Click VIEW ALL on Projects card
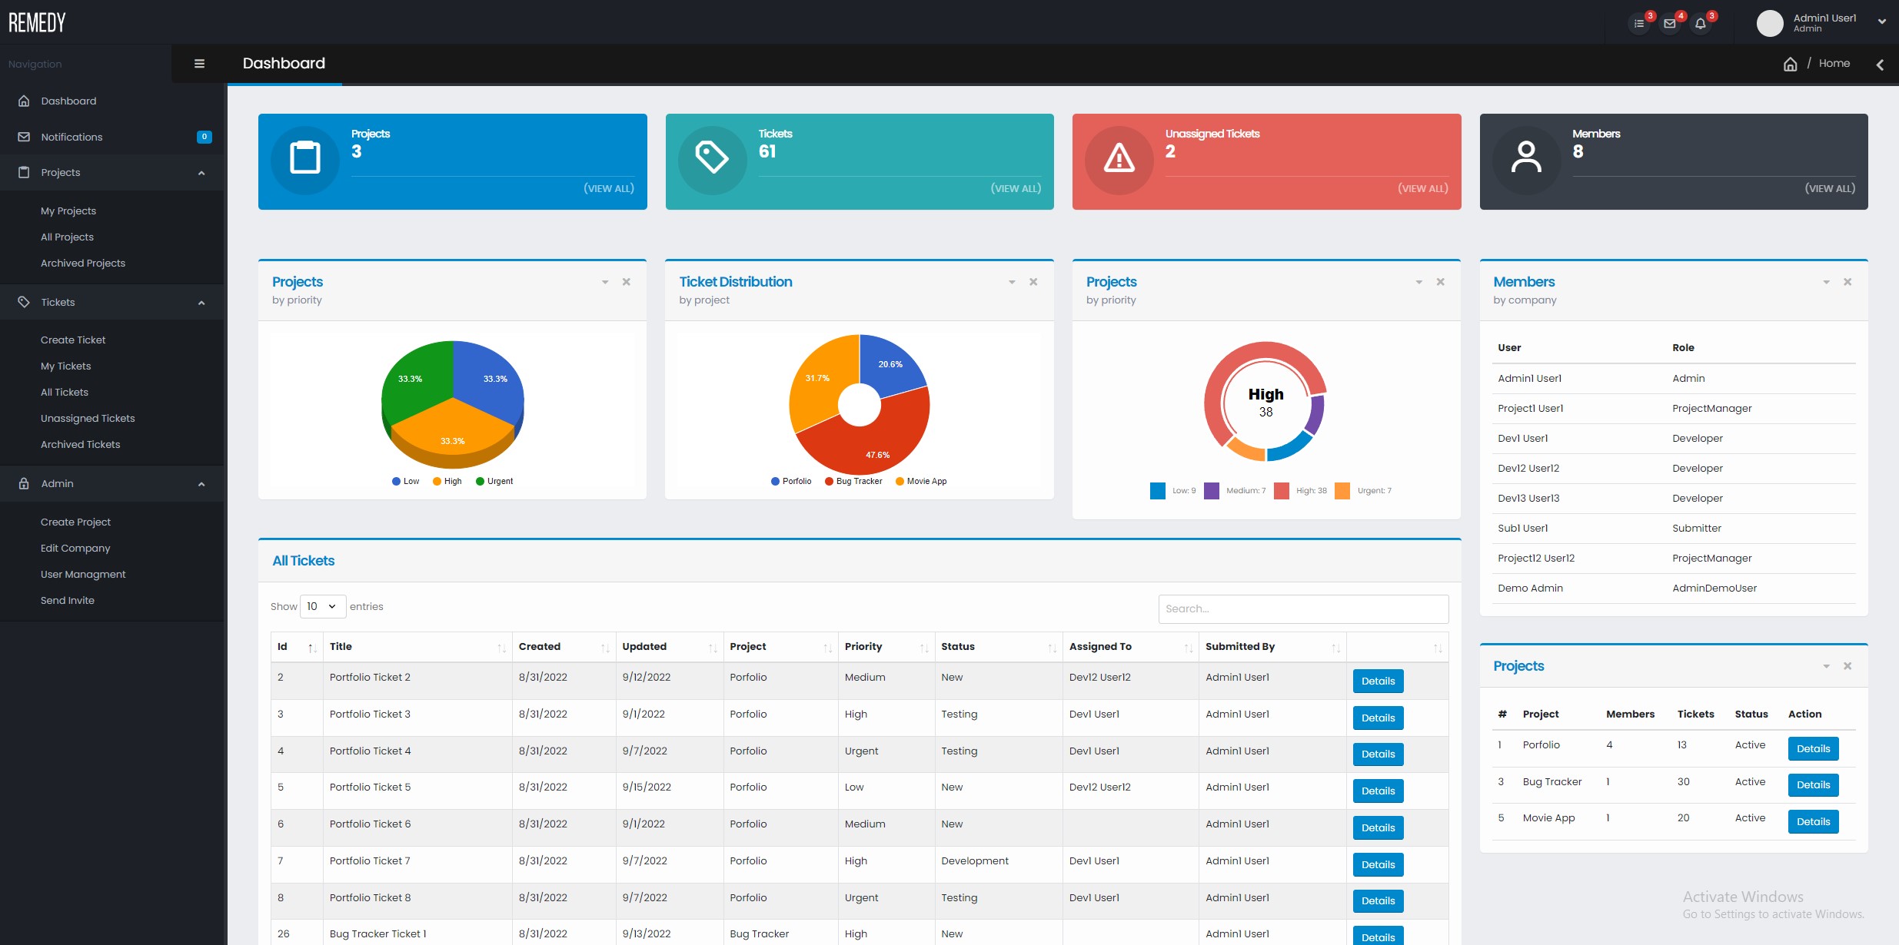Viewport: 1899px width, 945px height. [609, 189]
